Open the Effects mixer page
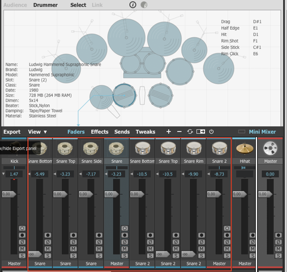Image resolution: width=287 pixels, height=272 pixels. (x=100, y=132)
